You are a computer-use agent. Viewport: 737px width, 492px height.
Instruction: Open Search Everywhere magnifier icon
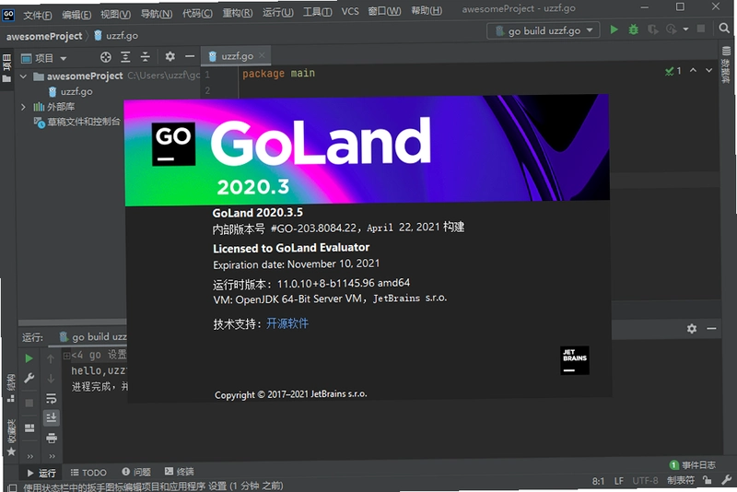tap(724, 29)
